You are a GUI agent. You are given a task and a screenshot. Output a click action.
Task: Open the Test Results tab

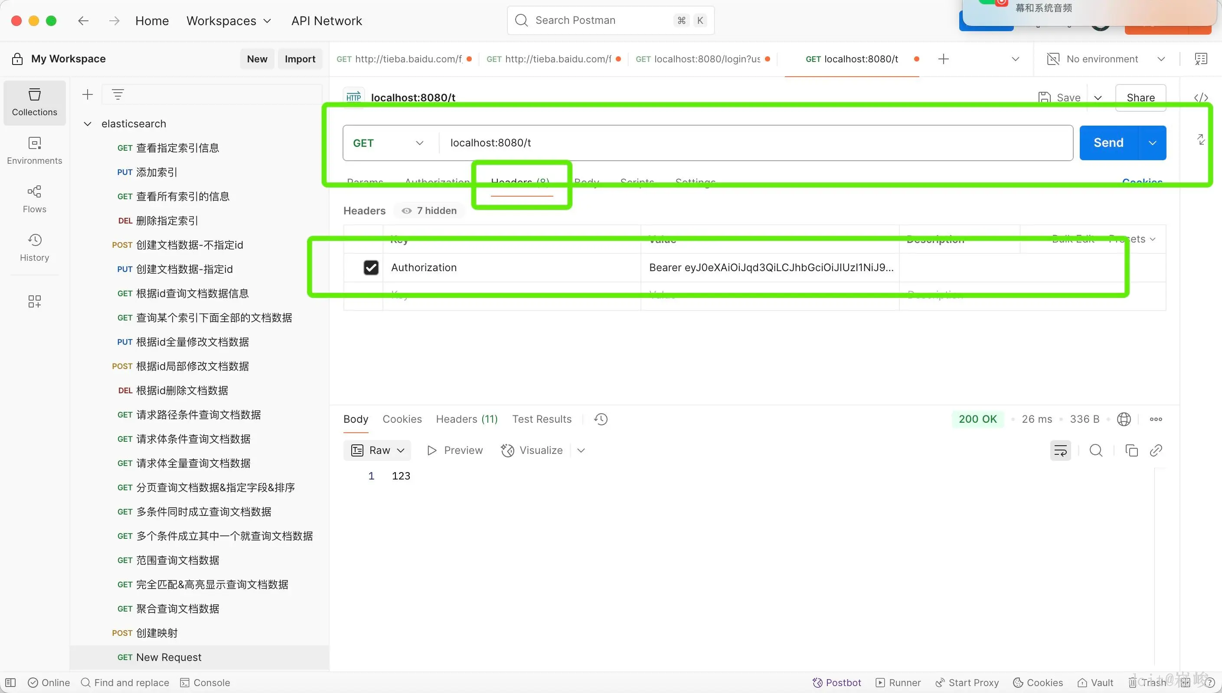coord(542,419)
